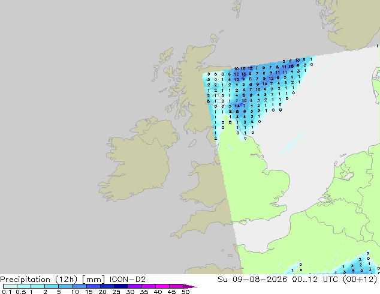Click the "Su" weekday text
The width and height of the screenshot is (380, 294).
[223, 280]
